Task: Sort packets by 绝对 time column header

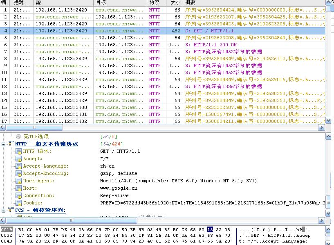Action: 22,2
